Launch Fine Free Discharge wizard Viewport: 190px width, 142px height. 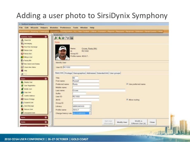[29, 47]
